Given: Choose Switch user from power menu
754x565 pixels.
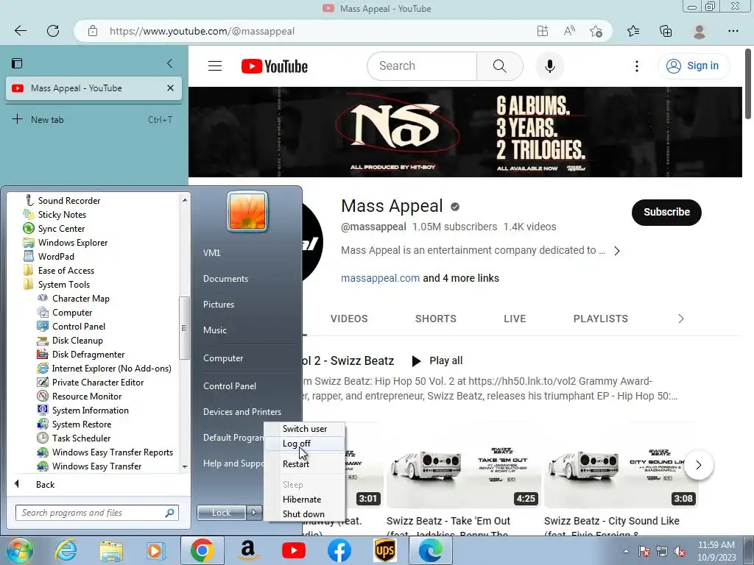Looking at the screenshot, I should tap(304, 429).
